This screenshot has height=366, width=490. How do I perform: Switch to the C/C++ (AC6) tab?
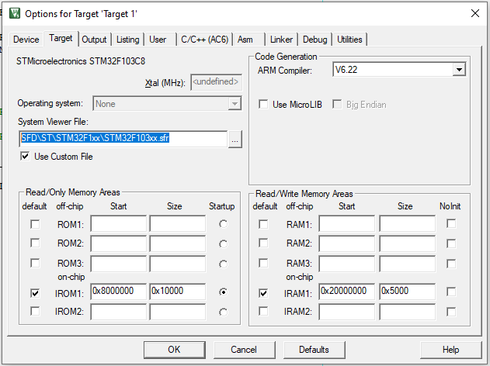[x=203, y=40]
